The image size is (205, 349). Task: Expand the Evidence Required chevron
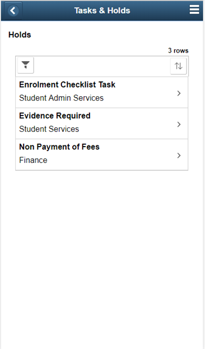pyautogui.click(x=179, y=124)
